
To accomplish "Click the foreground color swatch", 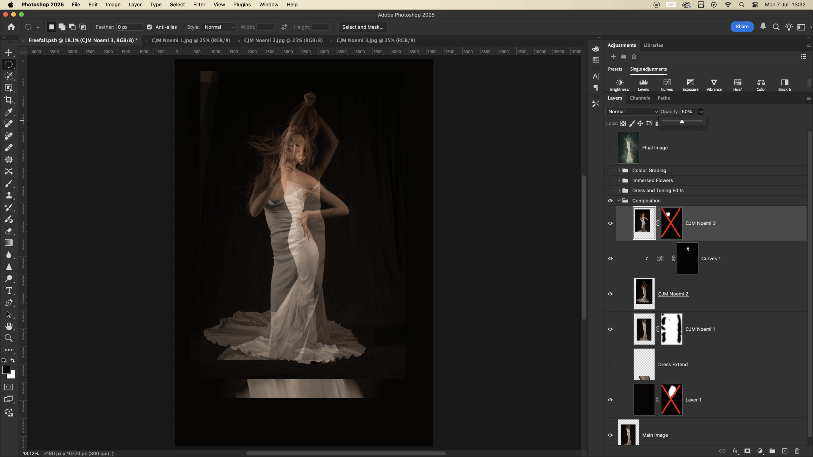I will point(6,370).
